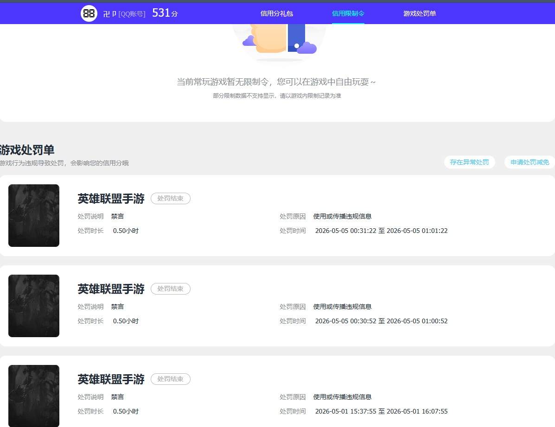Open the 游戏处罚单 tab in header

(x=420, y=13)
